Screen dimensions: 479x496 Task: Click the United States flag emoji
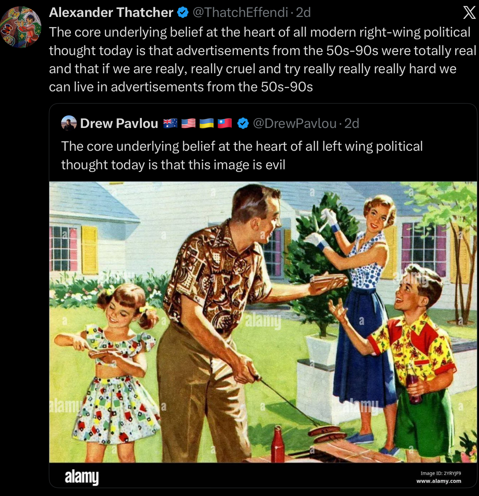[x=188, y=124]
